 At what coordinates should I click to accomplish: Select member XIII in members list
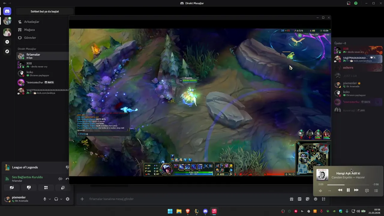click(x=358, y=50)
